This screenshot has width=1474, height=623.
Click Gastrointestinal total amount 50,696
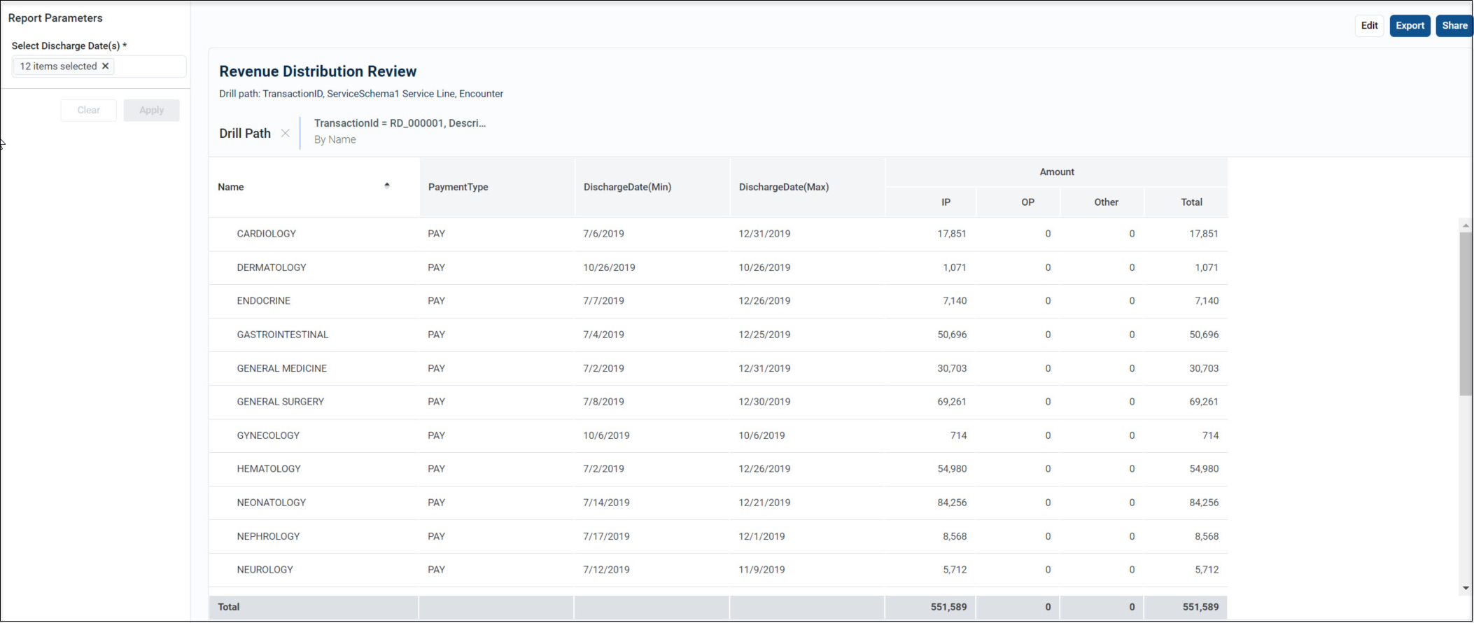coord(1204,335)
